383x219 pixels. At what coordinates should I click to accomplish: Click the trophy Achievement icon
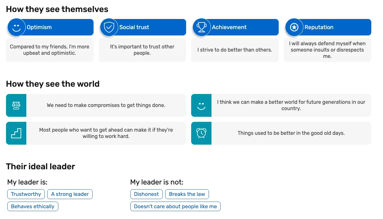(x=202, y=28)
